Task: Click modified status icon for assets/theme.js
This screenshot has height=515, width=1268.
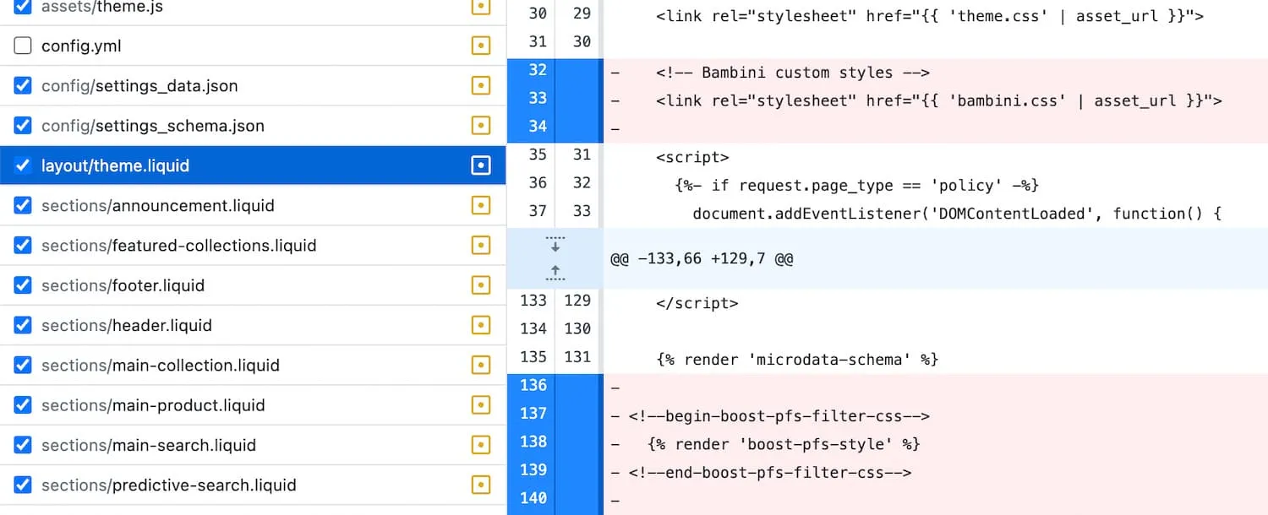Action: click(x=481, y=7)
